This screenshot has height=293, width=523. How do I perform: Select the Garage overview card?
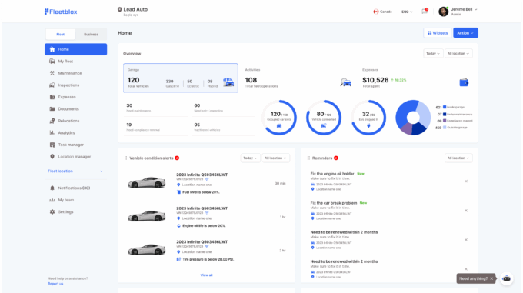point(181,78)
